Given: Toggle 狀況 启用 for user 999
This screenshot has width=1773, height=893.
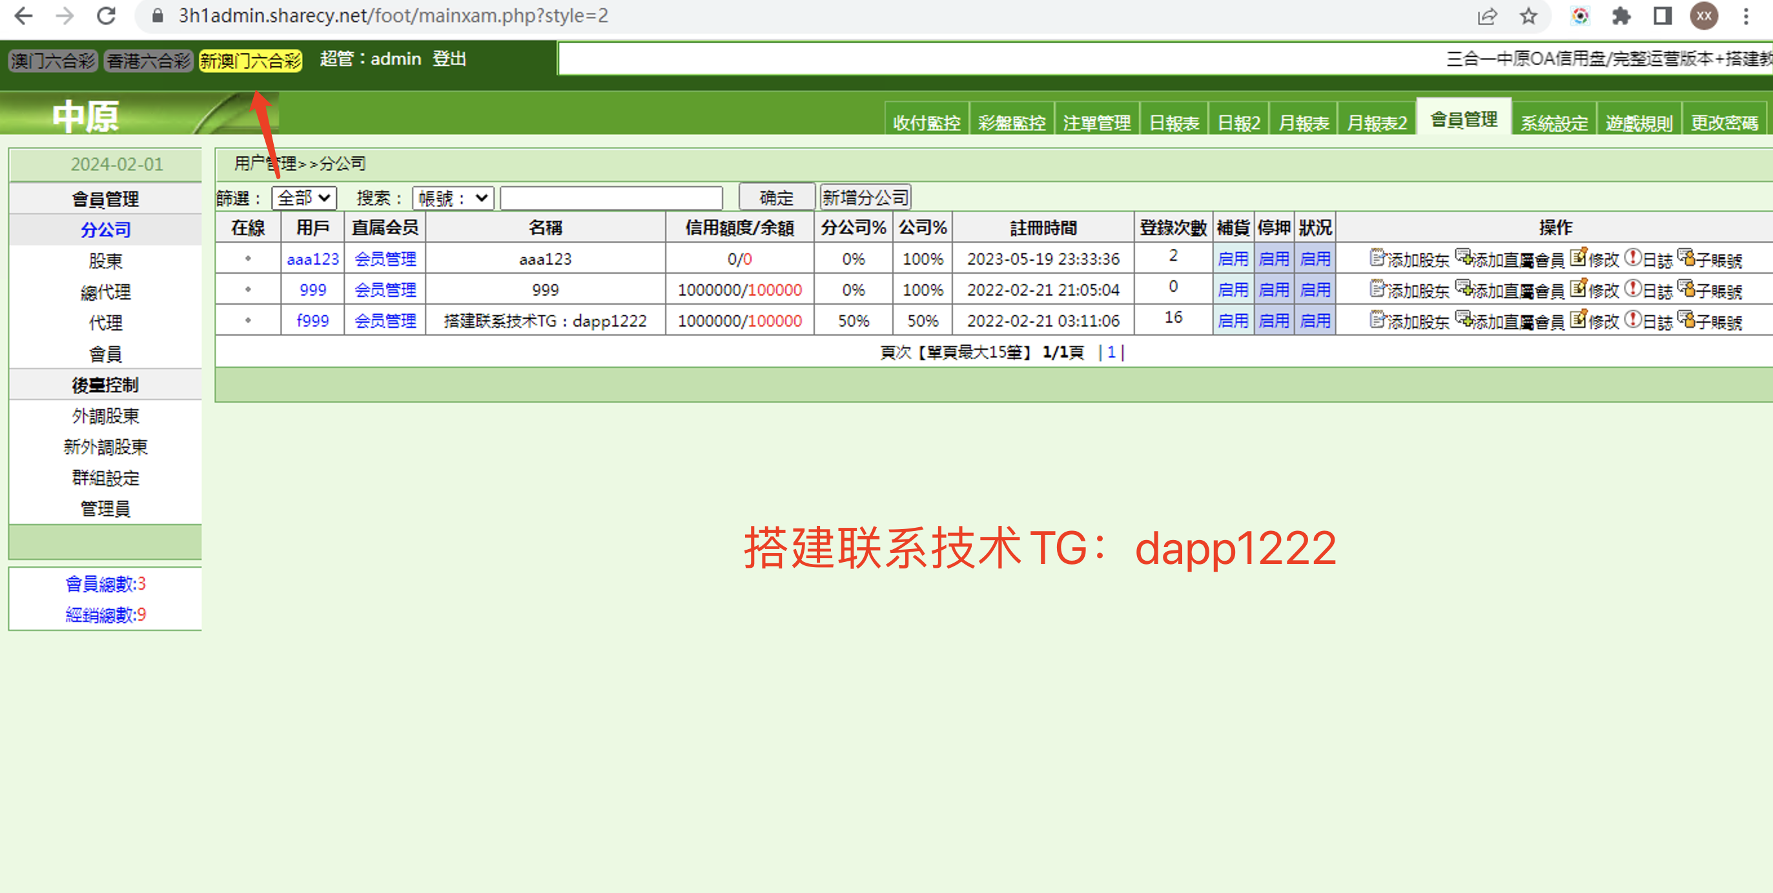Looking at the screenshot, I should pyautogui.click(x=1315, y=290).
